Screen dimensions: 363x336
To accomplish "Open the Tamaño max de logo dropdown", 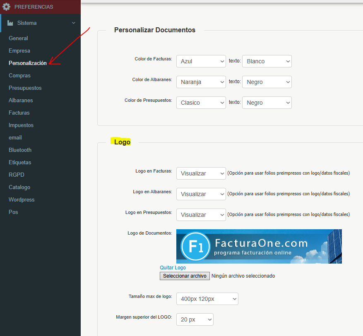I will pyautogui.click(x=207, y=299).
